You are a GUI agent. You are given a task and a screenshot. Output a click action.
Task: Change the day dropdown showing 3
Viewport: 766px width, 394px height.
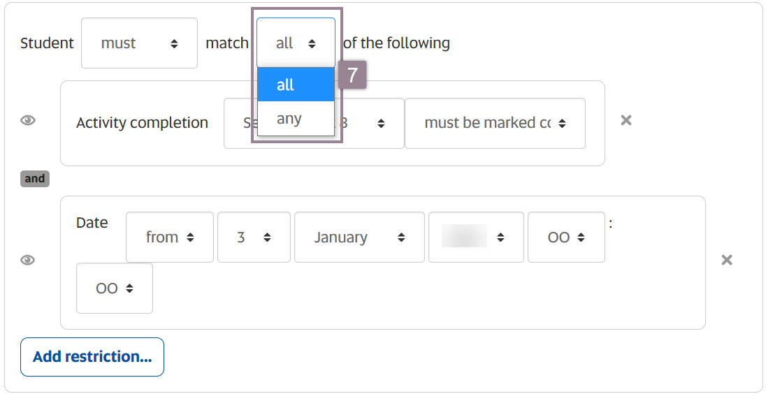(254, 238)
